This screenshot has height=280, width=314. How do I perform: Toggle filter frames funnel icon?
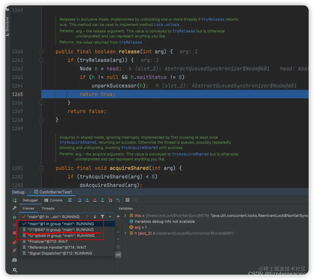(103, 217)
